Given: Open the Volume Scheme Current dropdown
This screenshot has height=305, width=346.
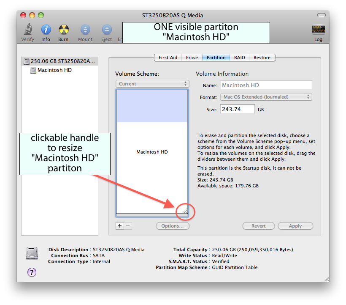Looking at the screenshot, I should [152, 84].
